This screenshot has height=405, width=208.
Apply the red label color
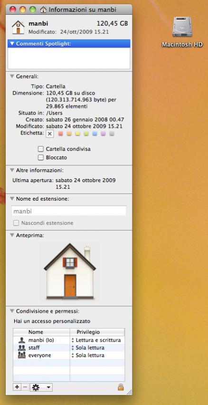click(61, 134)
